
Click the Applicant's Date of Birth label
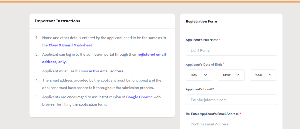205,64
